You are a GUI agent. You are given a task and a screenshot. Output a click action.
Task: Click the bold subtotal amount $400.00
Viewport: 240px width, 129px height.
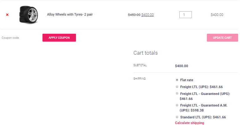tap(182, 66)
